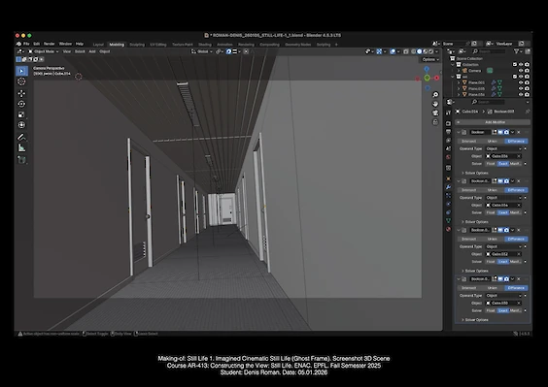
Task: Open the Modifiers wrench properties tab
Action: coord(448,187)
